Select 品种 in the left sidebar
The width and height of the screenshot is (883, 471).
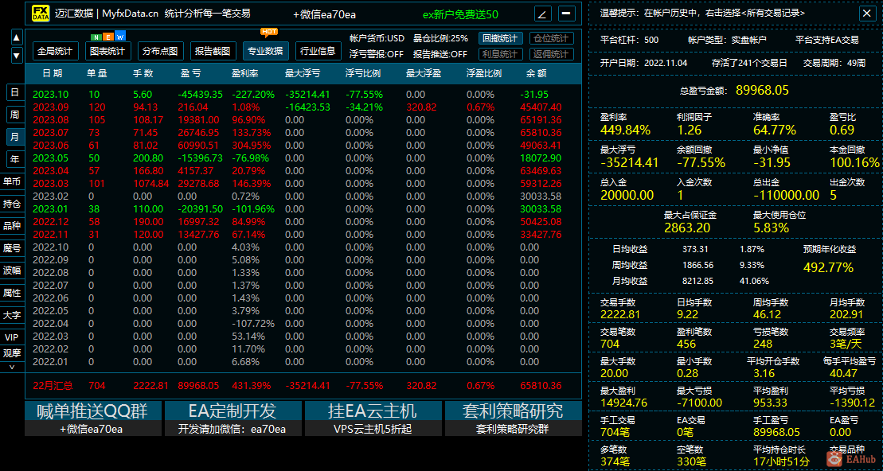13,226
